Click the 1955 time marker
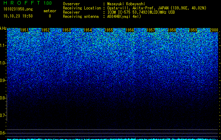Viewport: 221px width, 140px height. tap(109, 30)
